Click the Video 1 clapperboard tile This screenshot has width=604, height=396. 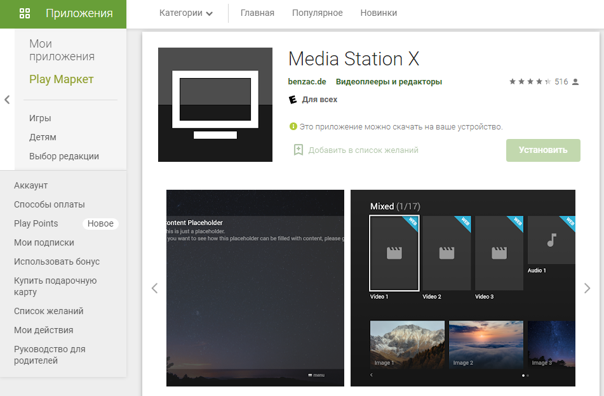[x=394, y=253]
